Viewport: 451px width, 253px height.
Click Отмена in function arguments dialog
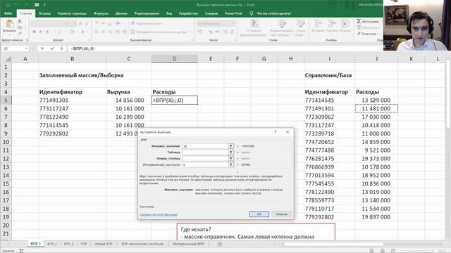click(x=282, y=214)
